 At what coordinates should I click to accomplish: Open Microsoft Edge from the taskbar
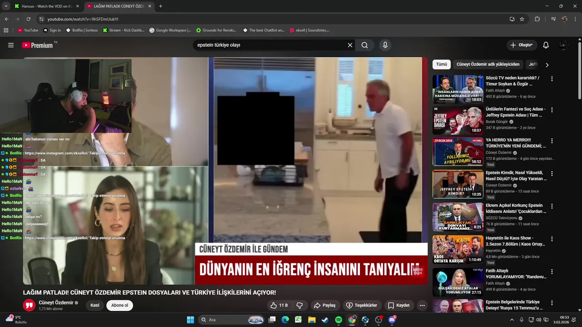point(285,320)
